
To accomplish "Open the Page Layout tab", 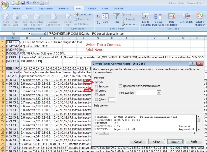I will pyautogui.click(x=46, y=9).
